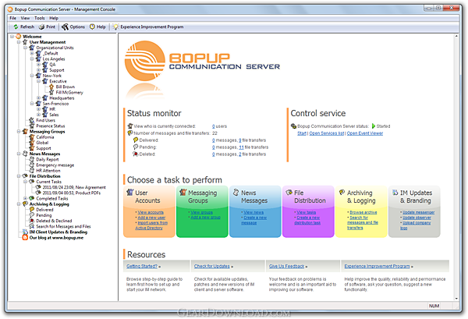Collapse the User Management node
This screenshot has width=468, height=319.
[x=19, y=42]
